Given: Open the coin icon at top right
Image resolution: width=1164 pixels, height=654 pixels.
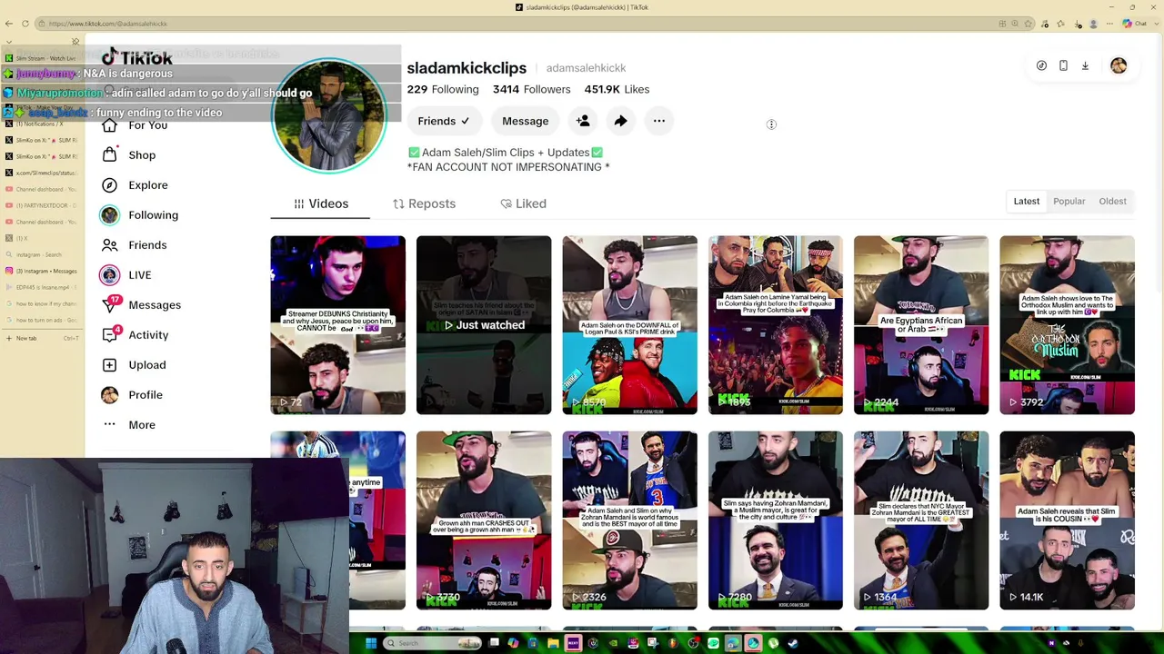Looking at the screenshot, I should 1041,65.
